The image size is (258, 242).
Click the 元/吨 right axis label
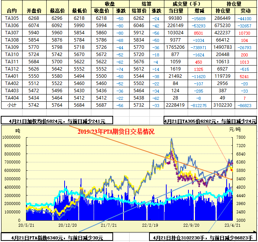coord(234,130)
